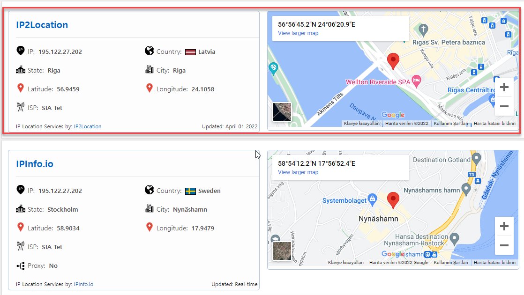This screenshot has height=295, width=524.
Task: Click the ISP antenna icon in IPInfo.io card
Action: [20, 246]
